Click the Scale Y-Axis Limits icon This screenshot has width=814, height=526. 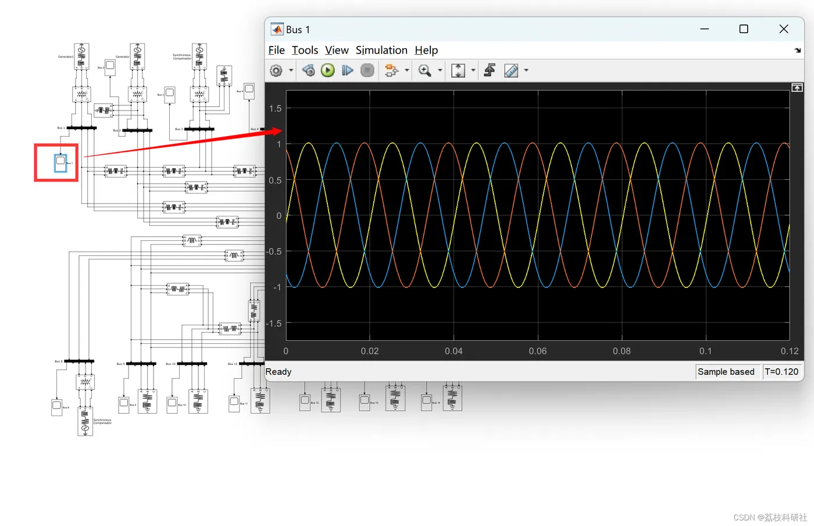tap(458, 70)
